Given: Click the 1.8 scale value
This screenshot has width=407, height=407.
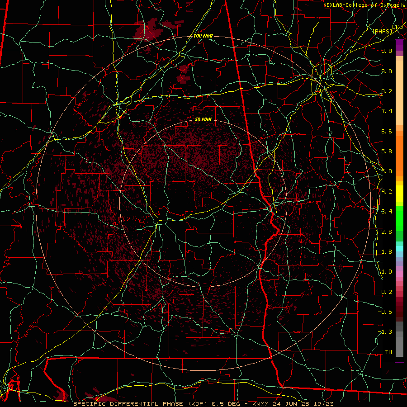Looking at the screenshot, I should (x=387, y=252).
